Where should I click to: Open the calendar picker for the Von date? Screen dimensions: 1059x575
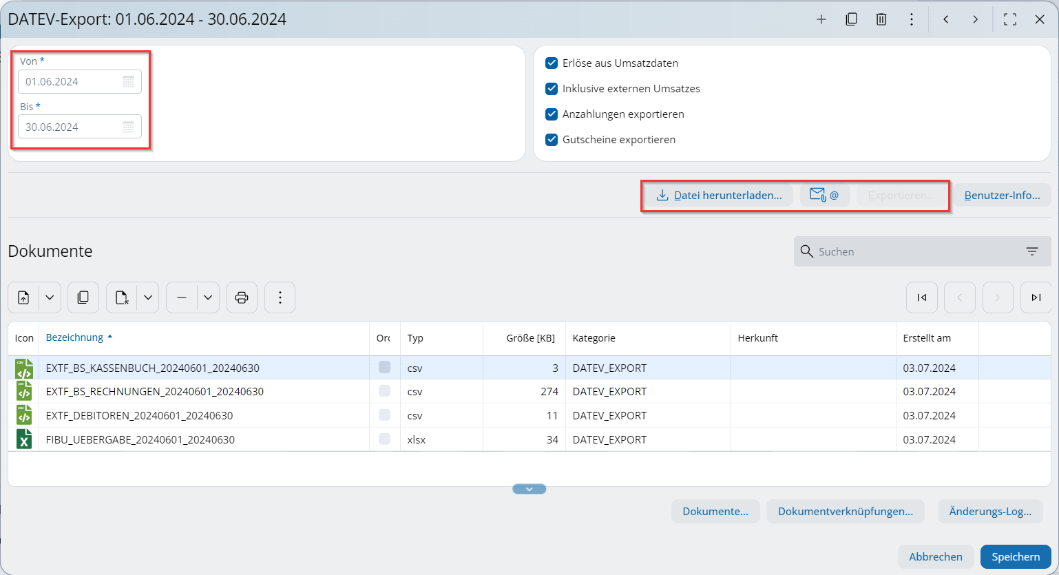click(128, 81)
